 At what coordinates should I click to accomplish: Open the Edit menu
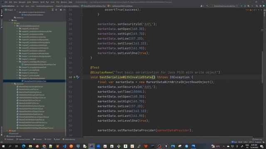point(10,2)
